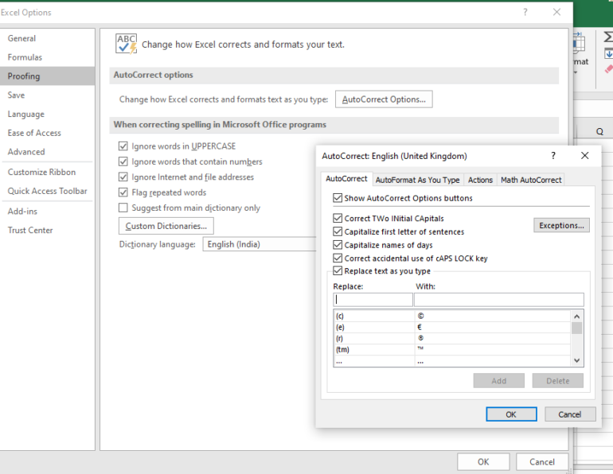Click Delete button in AutoCorrect dialog
This screenshot has width=613, height=474.
(x=557, y=381)
